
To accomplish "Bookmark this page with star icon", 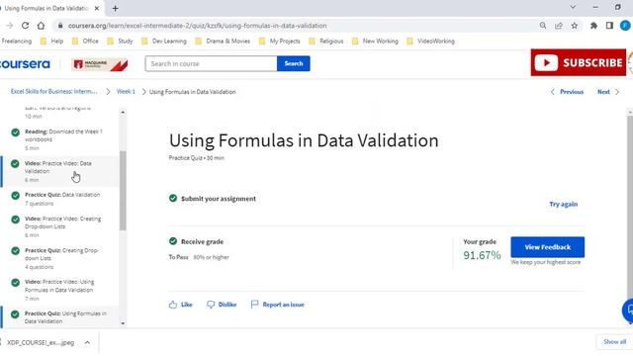I will (575, 26).
